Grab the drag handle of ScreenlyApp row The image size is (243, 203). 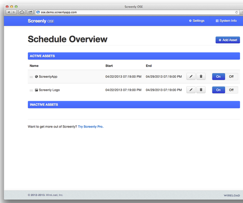[31, 77]
